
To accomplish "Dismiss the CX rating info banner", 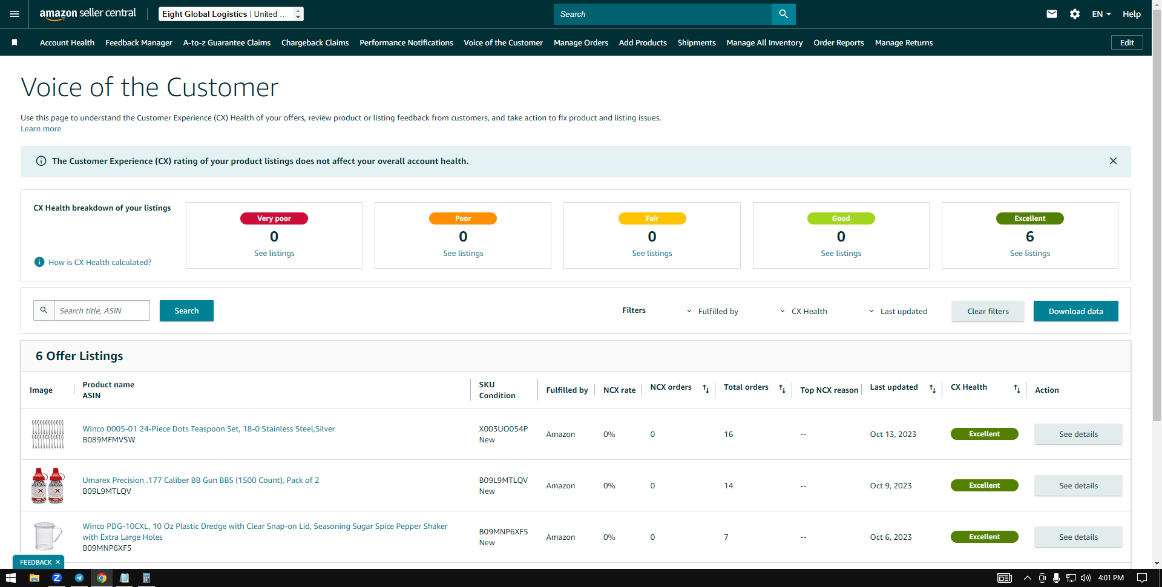I will point(1113,161).
